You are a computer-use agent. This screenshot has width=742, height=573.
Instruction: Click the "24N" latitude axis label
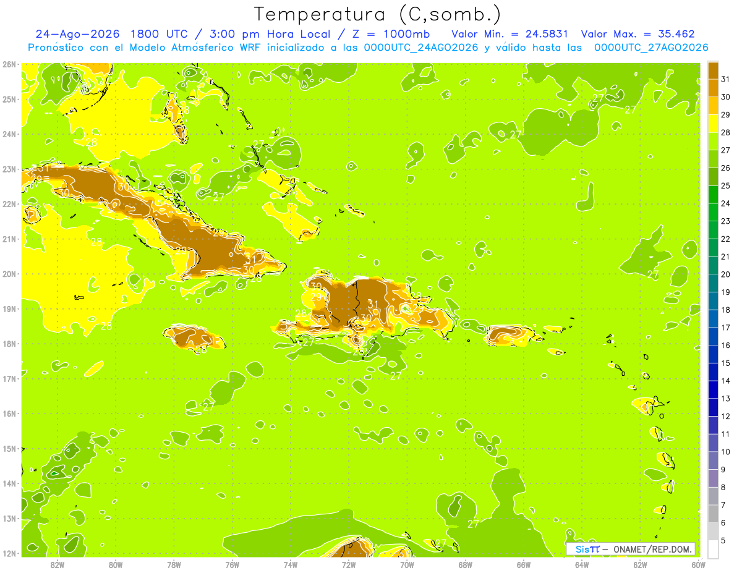(9, 134)
